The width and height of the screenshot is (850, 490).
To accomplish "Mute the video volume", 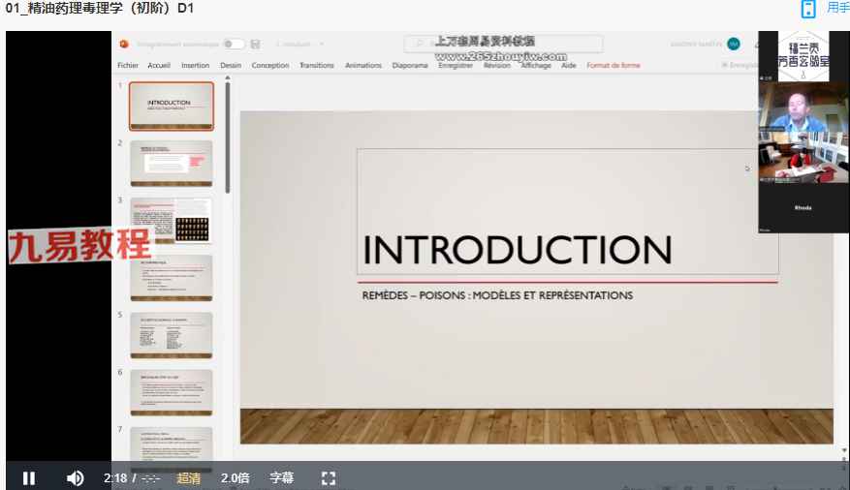I will (75, 477).
